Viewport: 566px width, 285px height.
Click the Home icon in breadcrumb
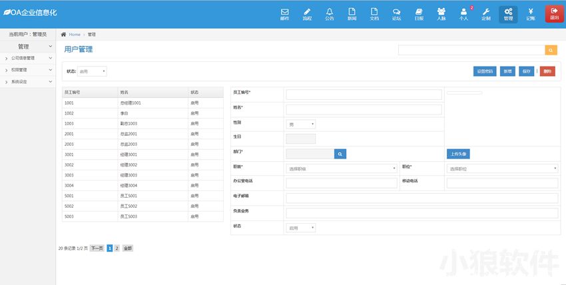(x=64, y=34)
